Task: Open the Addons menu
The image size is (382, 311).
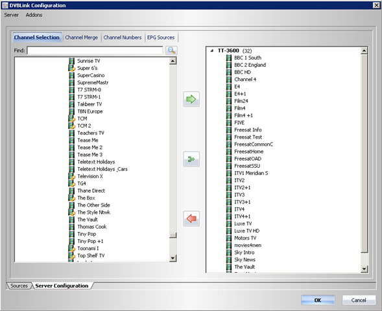Action: point(34,15)
